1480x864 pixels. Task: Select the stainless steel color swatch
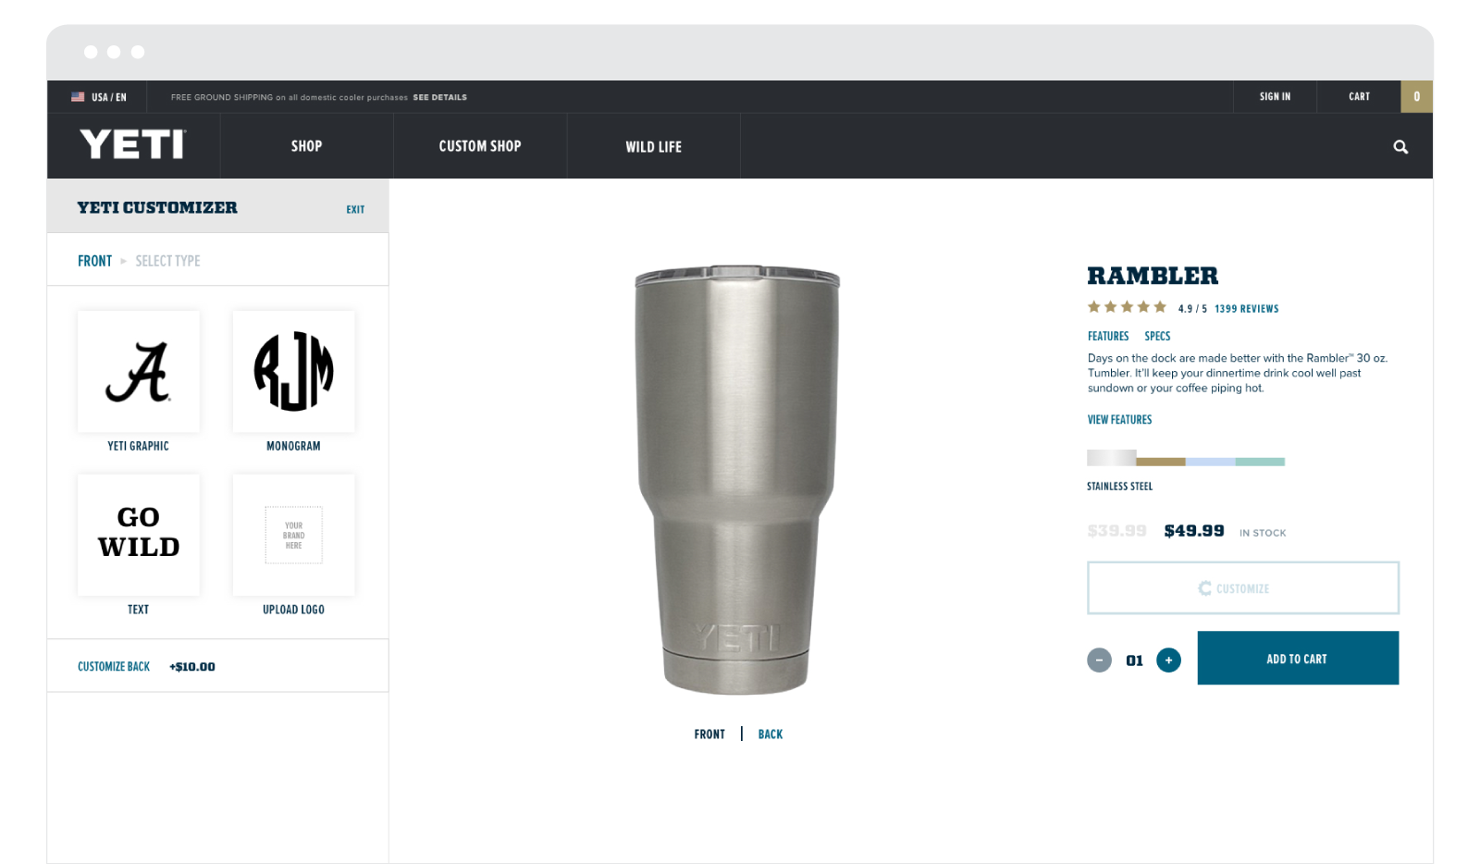point(1111,458)
